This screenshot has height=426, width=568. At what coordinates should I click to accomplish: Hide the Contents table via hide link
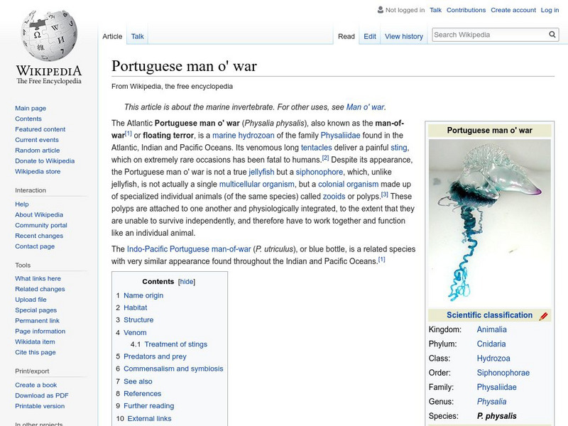(x=187, y=281)
